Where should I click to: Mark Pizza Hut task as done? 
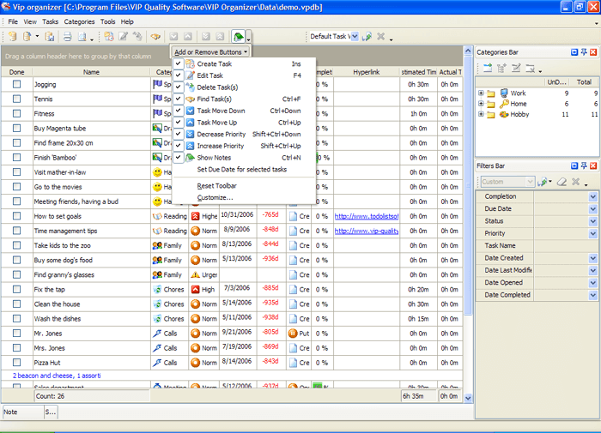[x=16, y=363]
